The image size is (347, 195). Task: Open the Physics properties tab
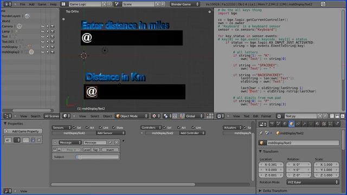[337, 124]
